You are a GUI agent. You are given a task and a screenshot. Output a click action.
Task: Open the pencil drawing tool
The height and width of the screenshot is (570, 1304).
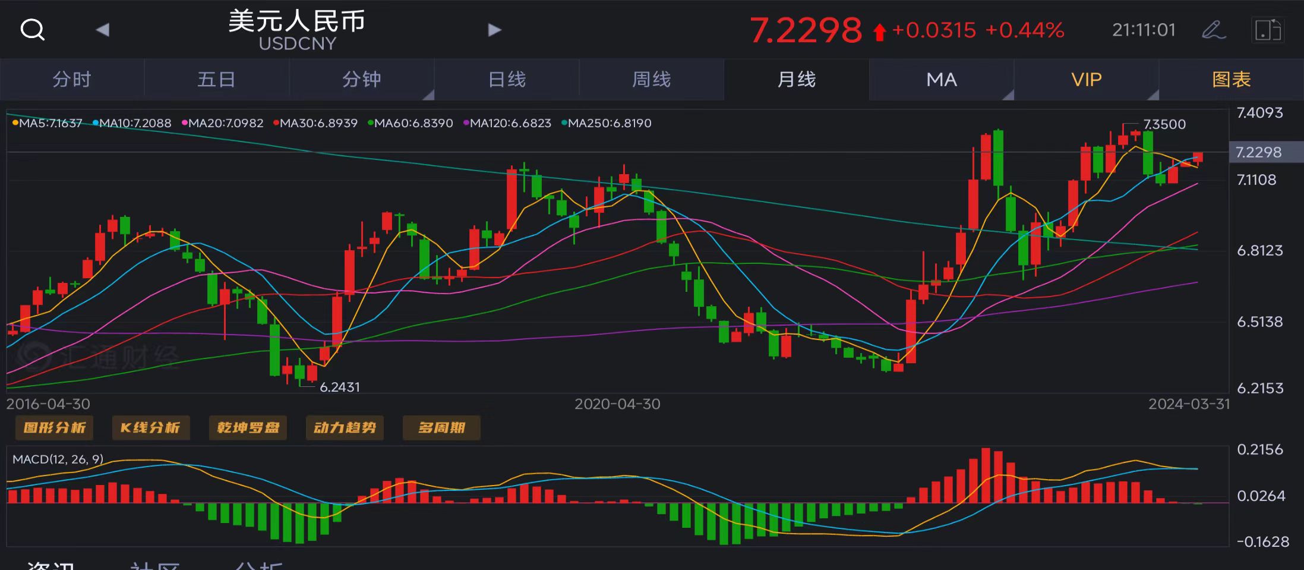pyautogui.click(x=1213, y=30)
